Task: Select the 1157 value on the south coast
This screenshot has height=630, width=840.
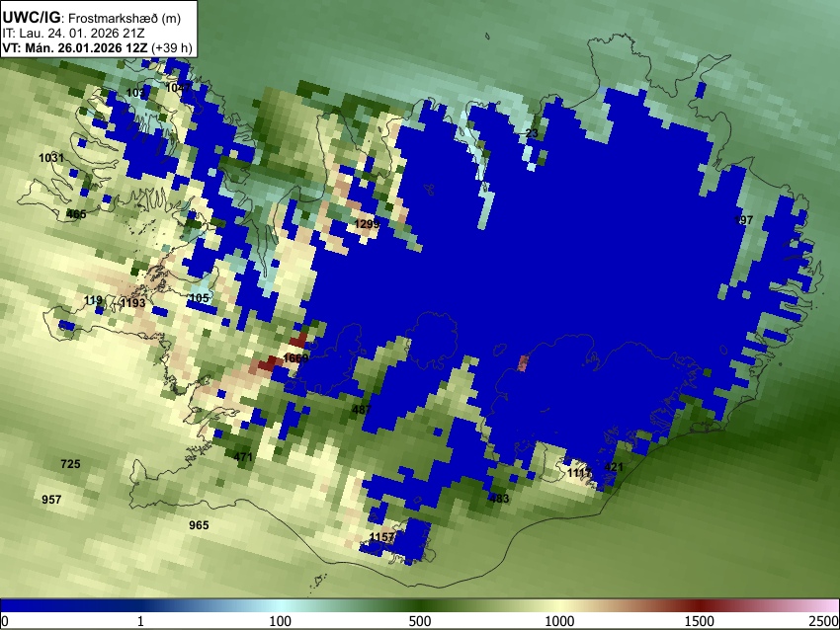Action: pyautogui.click(x=382, y=536)
